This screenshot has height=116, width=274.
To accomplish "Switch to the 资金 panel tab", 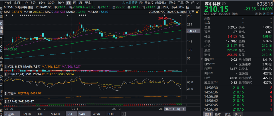I will 228,114.
